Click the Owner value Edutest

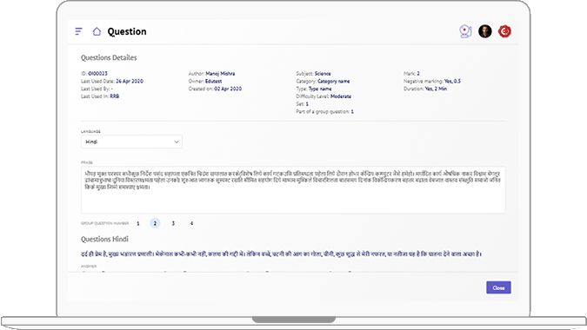(213, 81)
